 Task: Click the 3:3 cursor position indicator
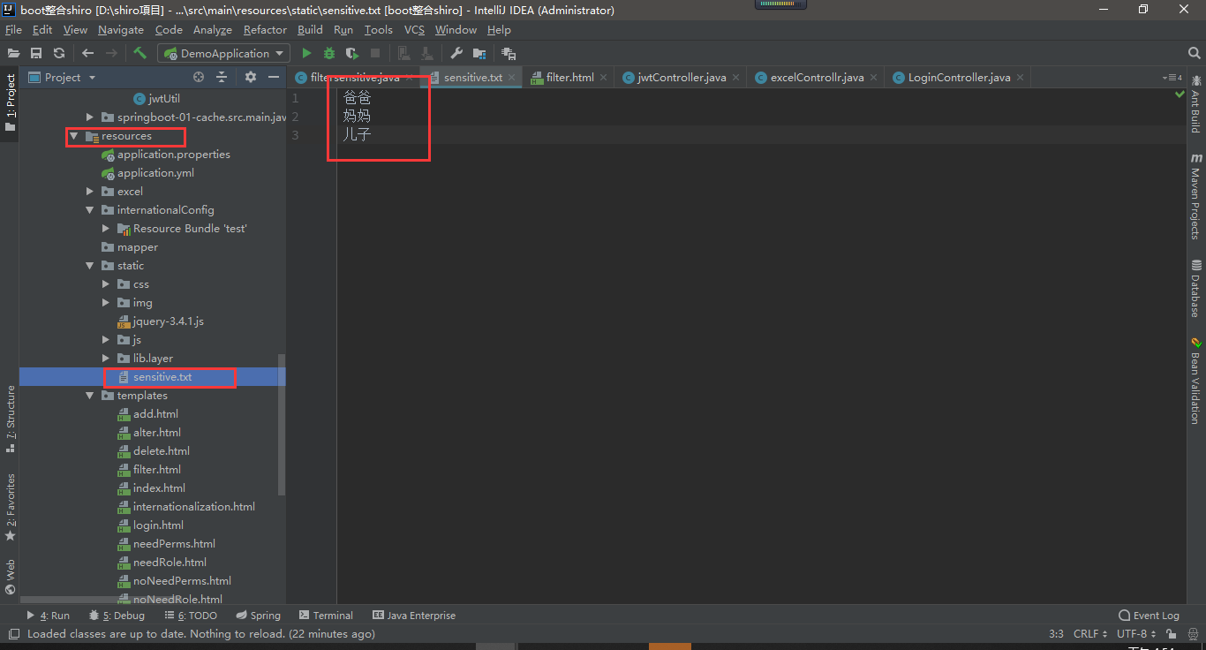click(1056, 633)
